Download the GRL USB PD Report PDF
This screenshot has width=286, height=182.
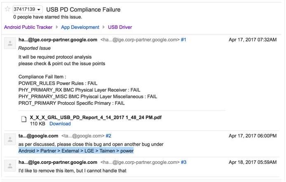60,124
